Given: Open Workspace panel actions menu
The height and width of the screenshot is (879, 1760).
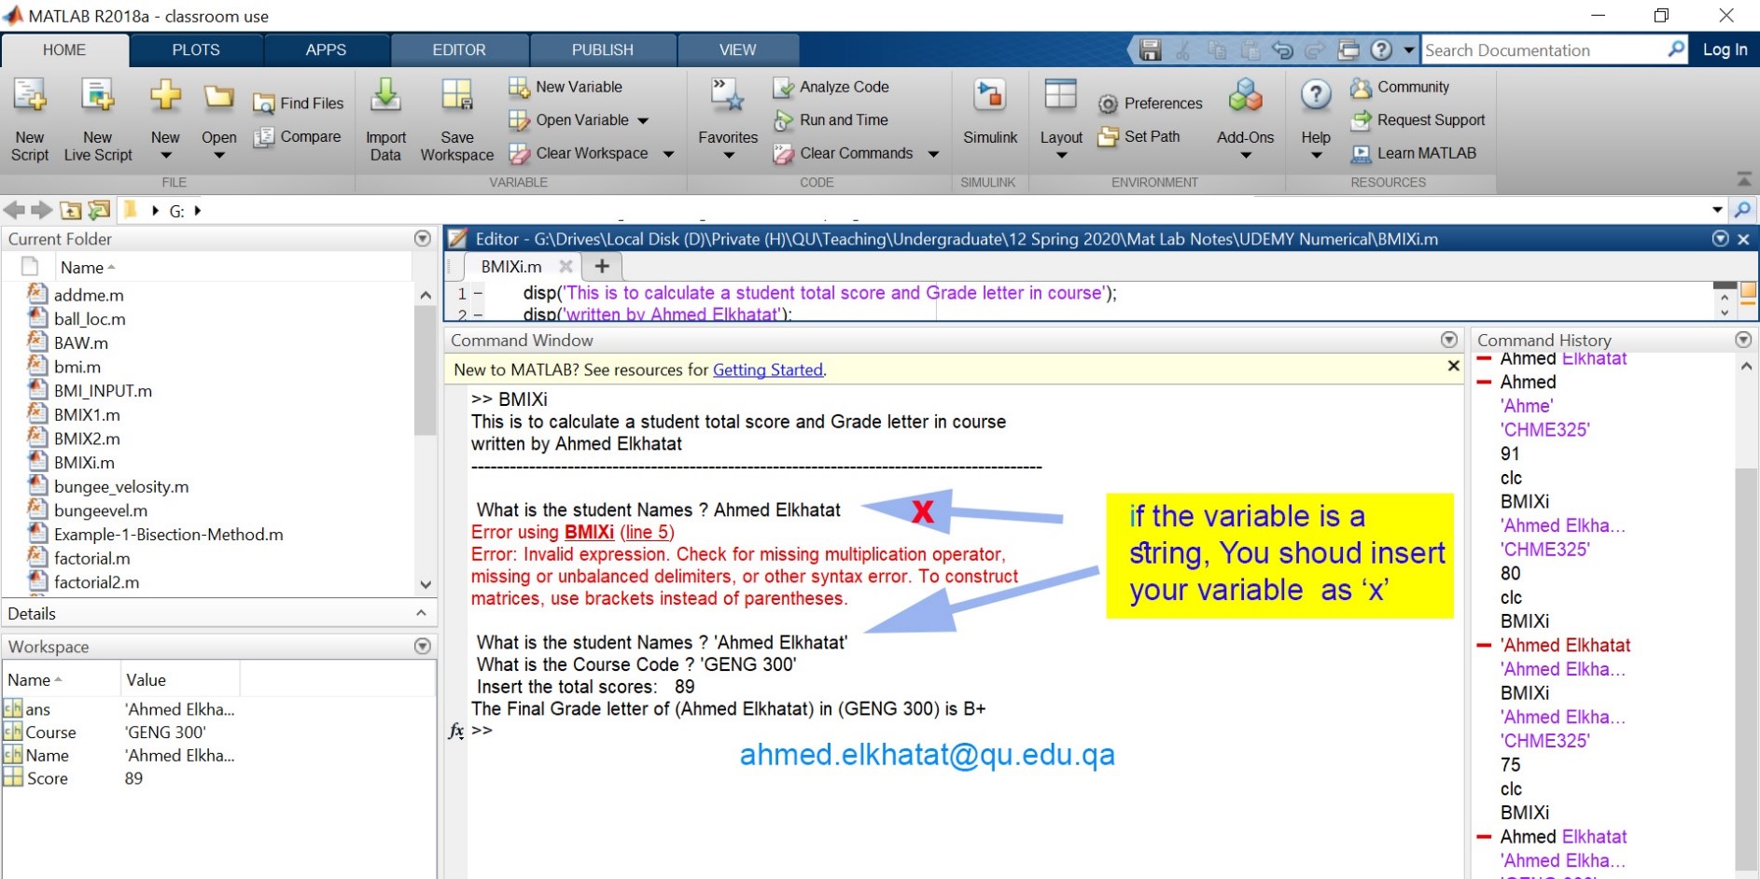Looking at the screenshot, I should pyautogui.click(x=422, y=646).
